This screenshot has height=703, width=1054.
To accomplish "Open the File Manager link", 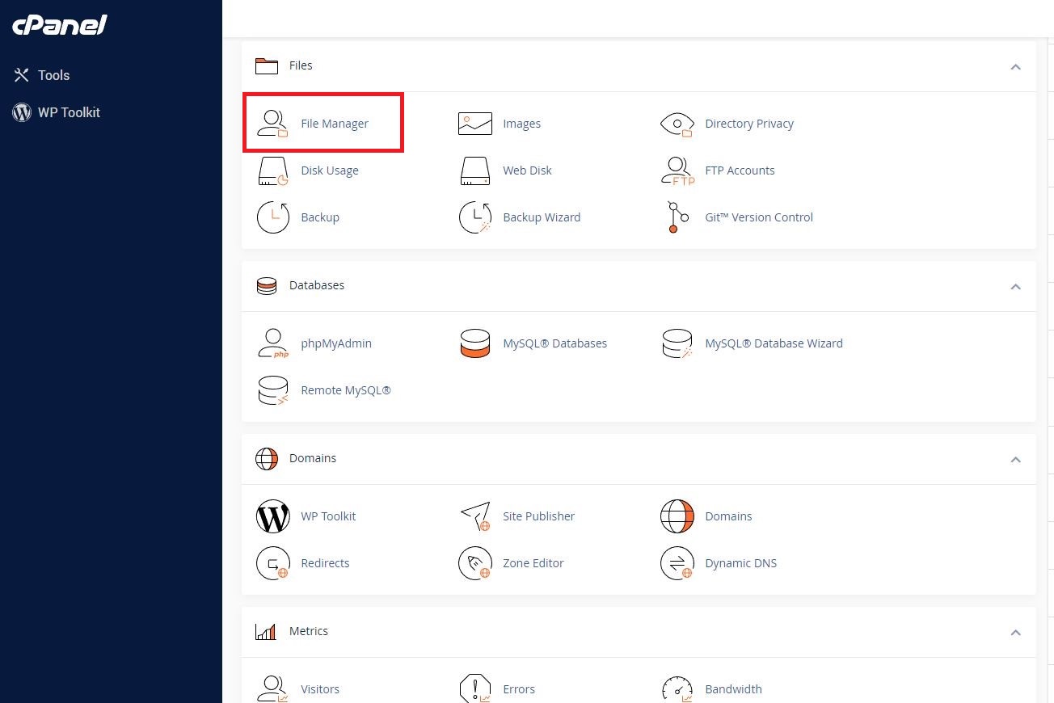I will 335,124.
